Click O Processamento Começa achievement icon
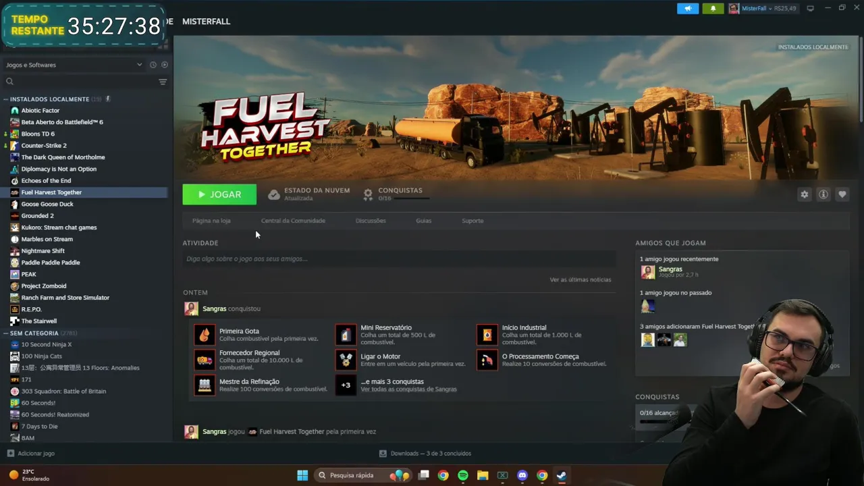The width and height of the screenshot is (864, 486). tap(487, 360)
